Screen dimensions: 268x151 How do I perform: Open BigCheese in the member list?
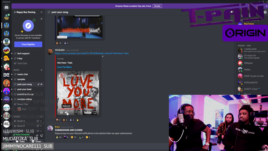[249, 24]
